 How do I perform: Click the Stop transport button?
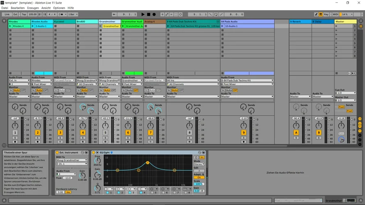click(x=149, y=14)
